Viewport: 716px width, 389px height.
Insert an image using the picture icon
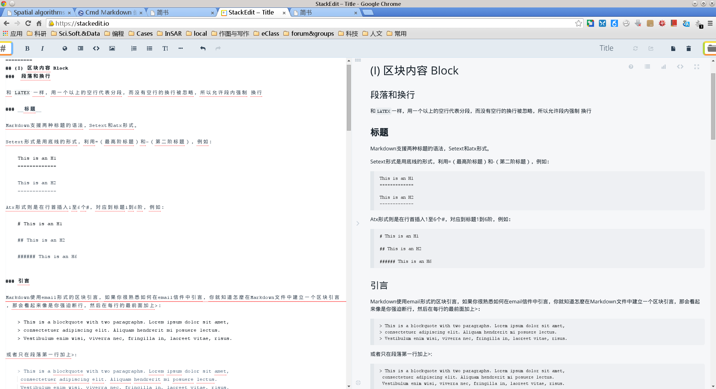pyautogui.click(x=112, y=48)
